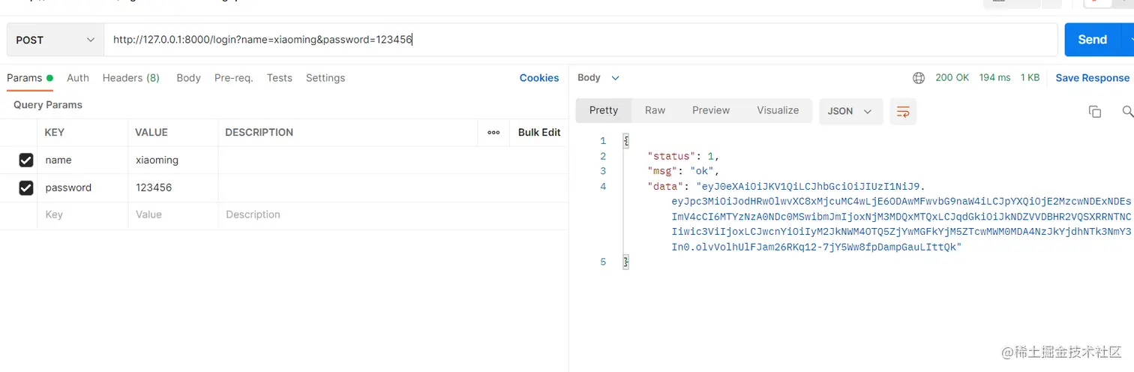The image size is (1134, 372).
Task: Click Save Response button
Action: click(1092, 78)
